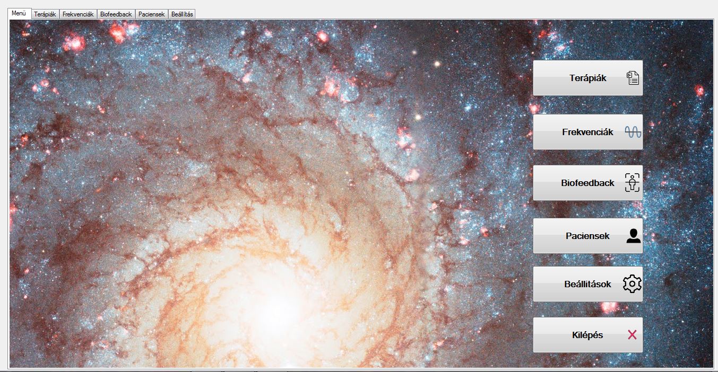Screen dimensions: 718x372
Task: Exit the app with Kilépés button label
Action: point(587,335)
